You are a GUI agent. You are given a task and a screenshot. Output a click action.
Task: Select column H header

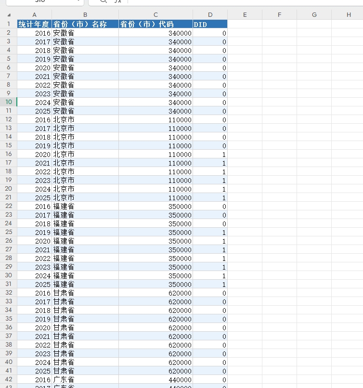click(x=349, y=15)
